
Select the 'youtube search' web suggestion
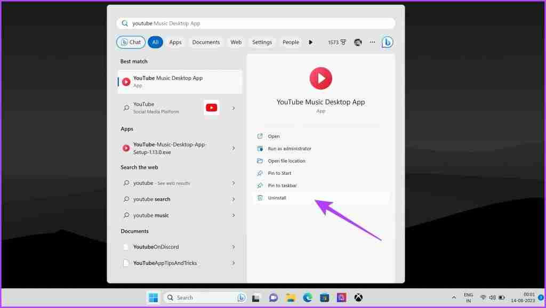[x=180, y=199]
